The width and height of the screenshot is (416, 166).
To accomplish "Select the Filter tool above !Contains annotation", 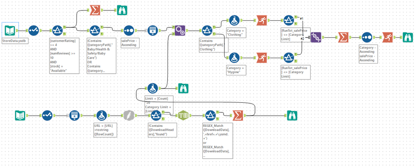I will 156,115.
